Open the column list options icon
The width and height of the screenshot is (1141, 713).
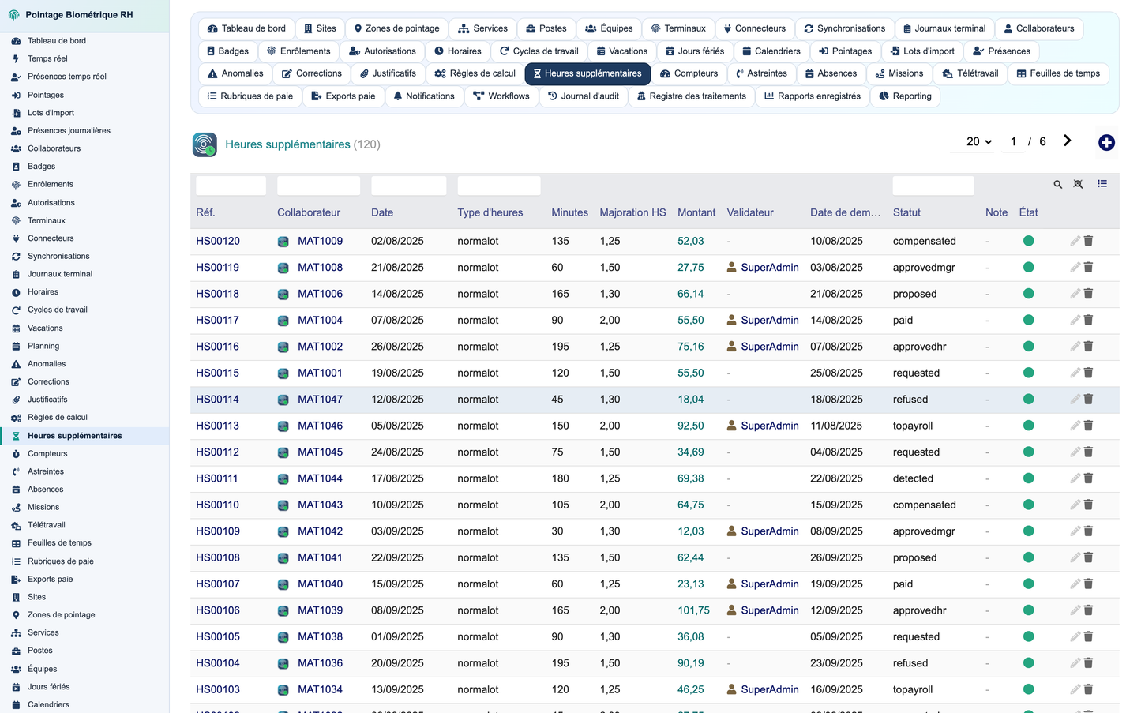(x=1102, y=183)
